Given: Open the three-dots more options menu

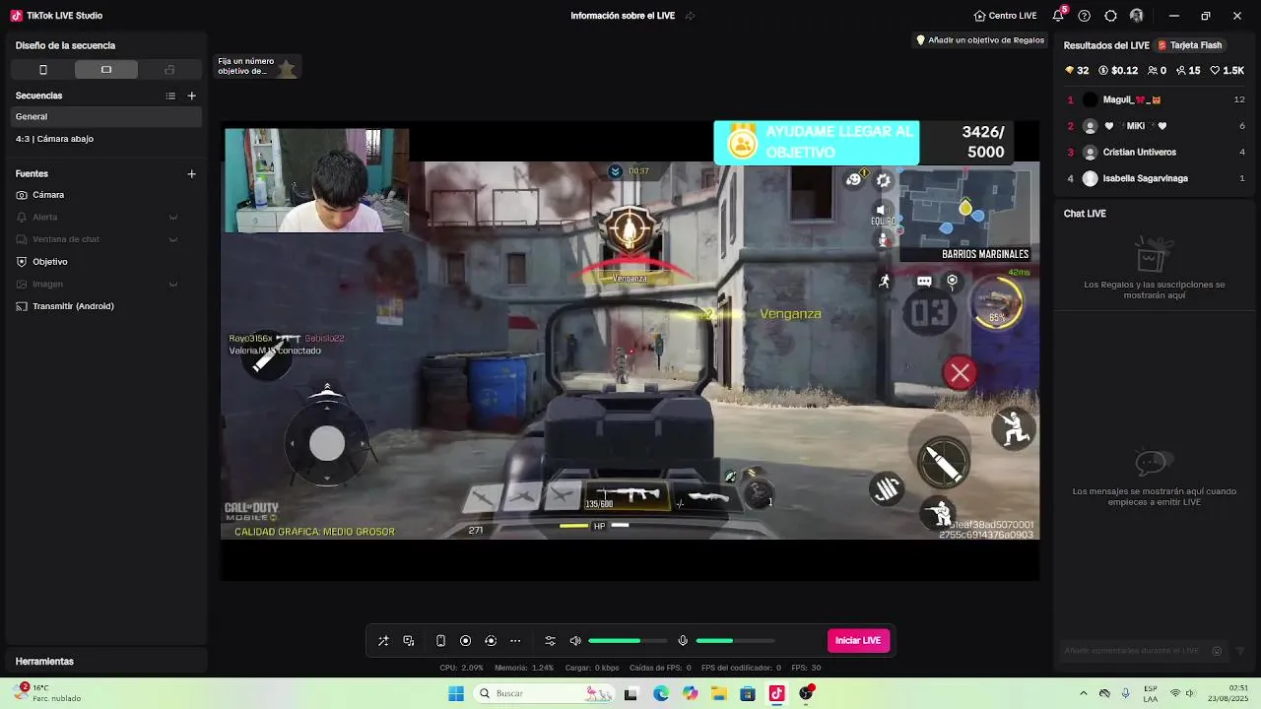Looking at the screenshot, I should click(x=515, y=641).
